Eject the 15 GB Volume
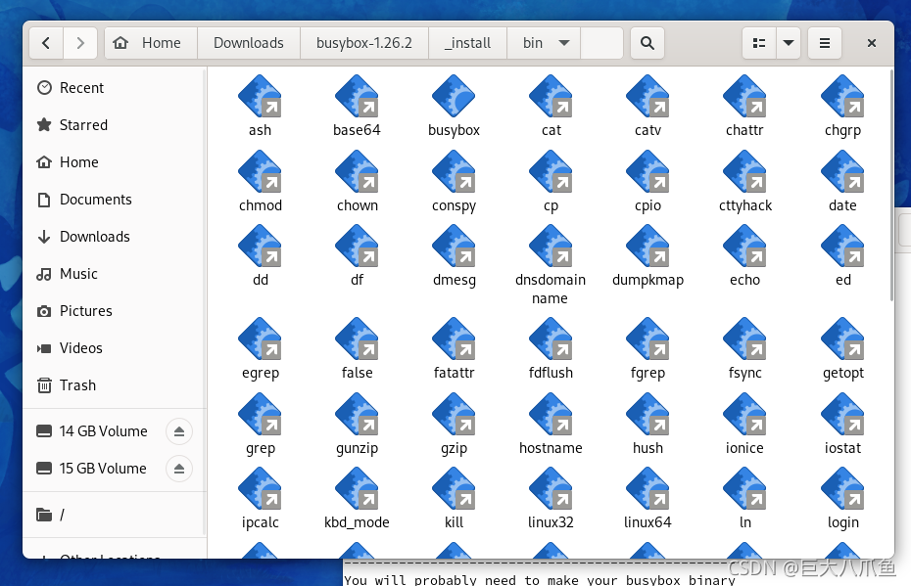Image resolution: width=911 pixels, height=586 pixels. (179, 469)
